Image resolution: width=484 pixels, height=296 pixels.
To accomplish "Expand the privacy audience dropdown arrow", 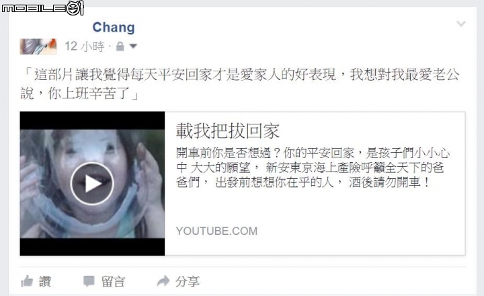I will pyautogui.click(x=133, y=46).
